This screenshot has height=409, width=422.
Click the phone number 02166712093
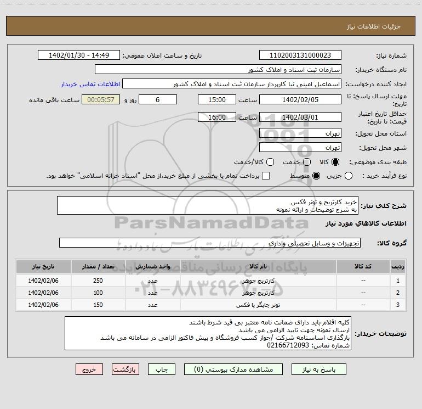(288, 345)
